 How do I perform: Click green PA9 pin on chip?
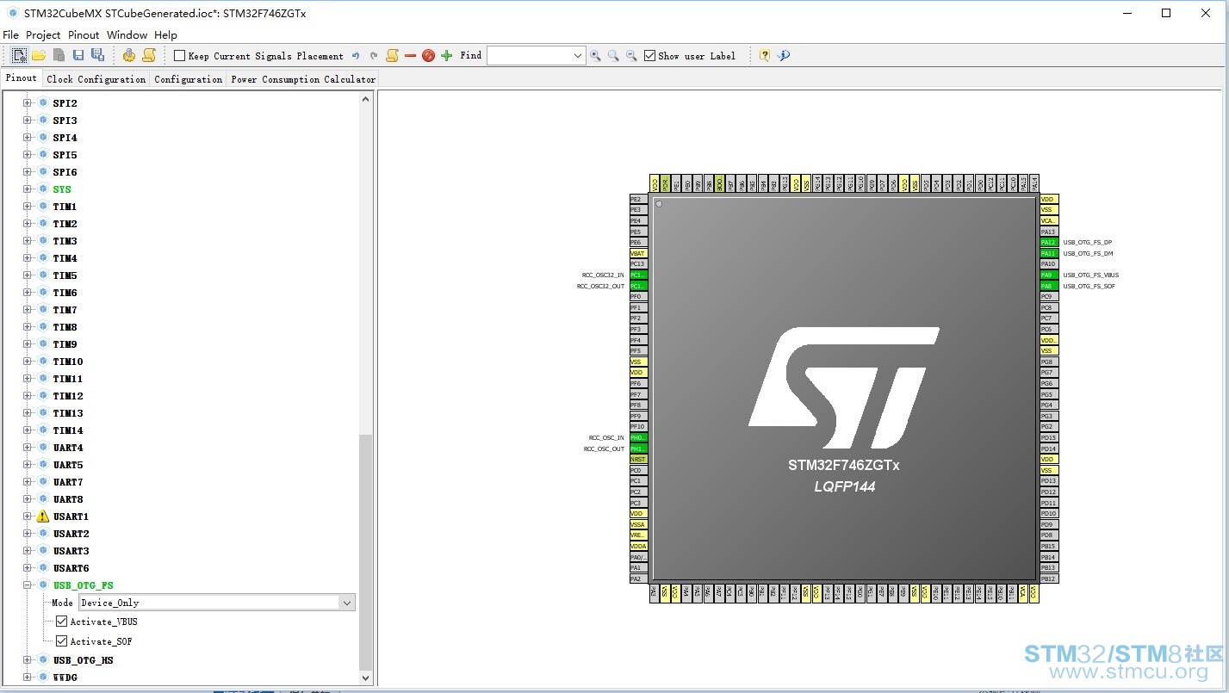[x=1048, y=275]
